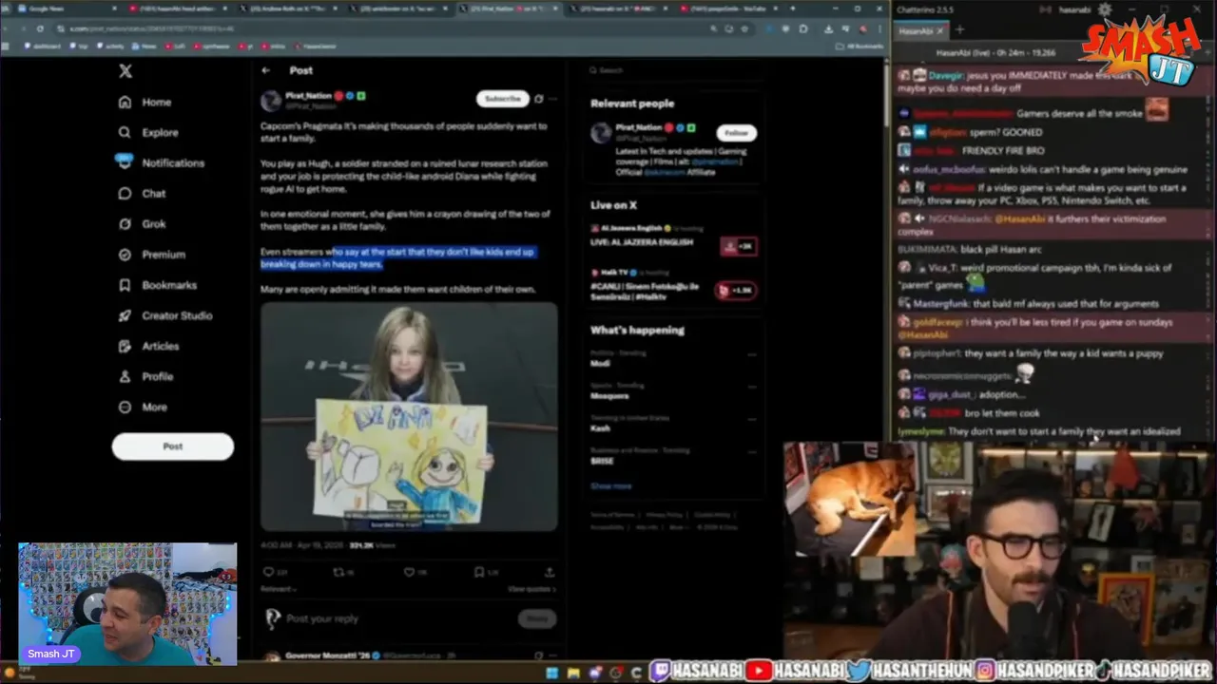Follow Pirat_Nation in Relevant people
This screenshot has height=684, width=1217.
coord(736,133)
